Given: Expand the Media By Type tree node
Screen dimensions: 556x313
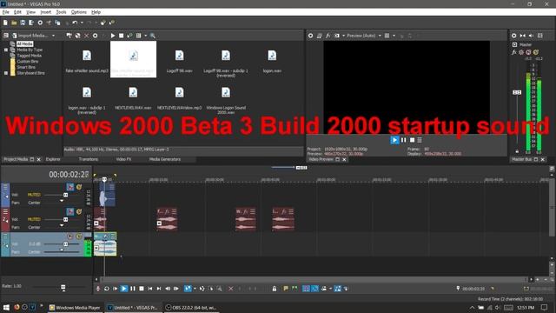Looking at the screenshot, I should tap(6, 50).
